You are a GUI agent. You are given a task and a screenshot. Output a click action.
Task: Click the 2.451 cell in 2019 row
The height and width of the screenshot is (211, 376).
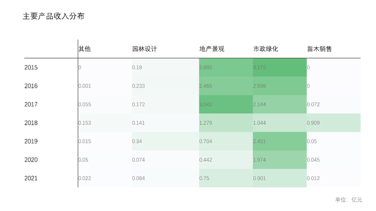[x=280, y=141]
